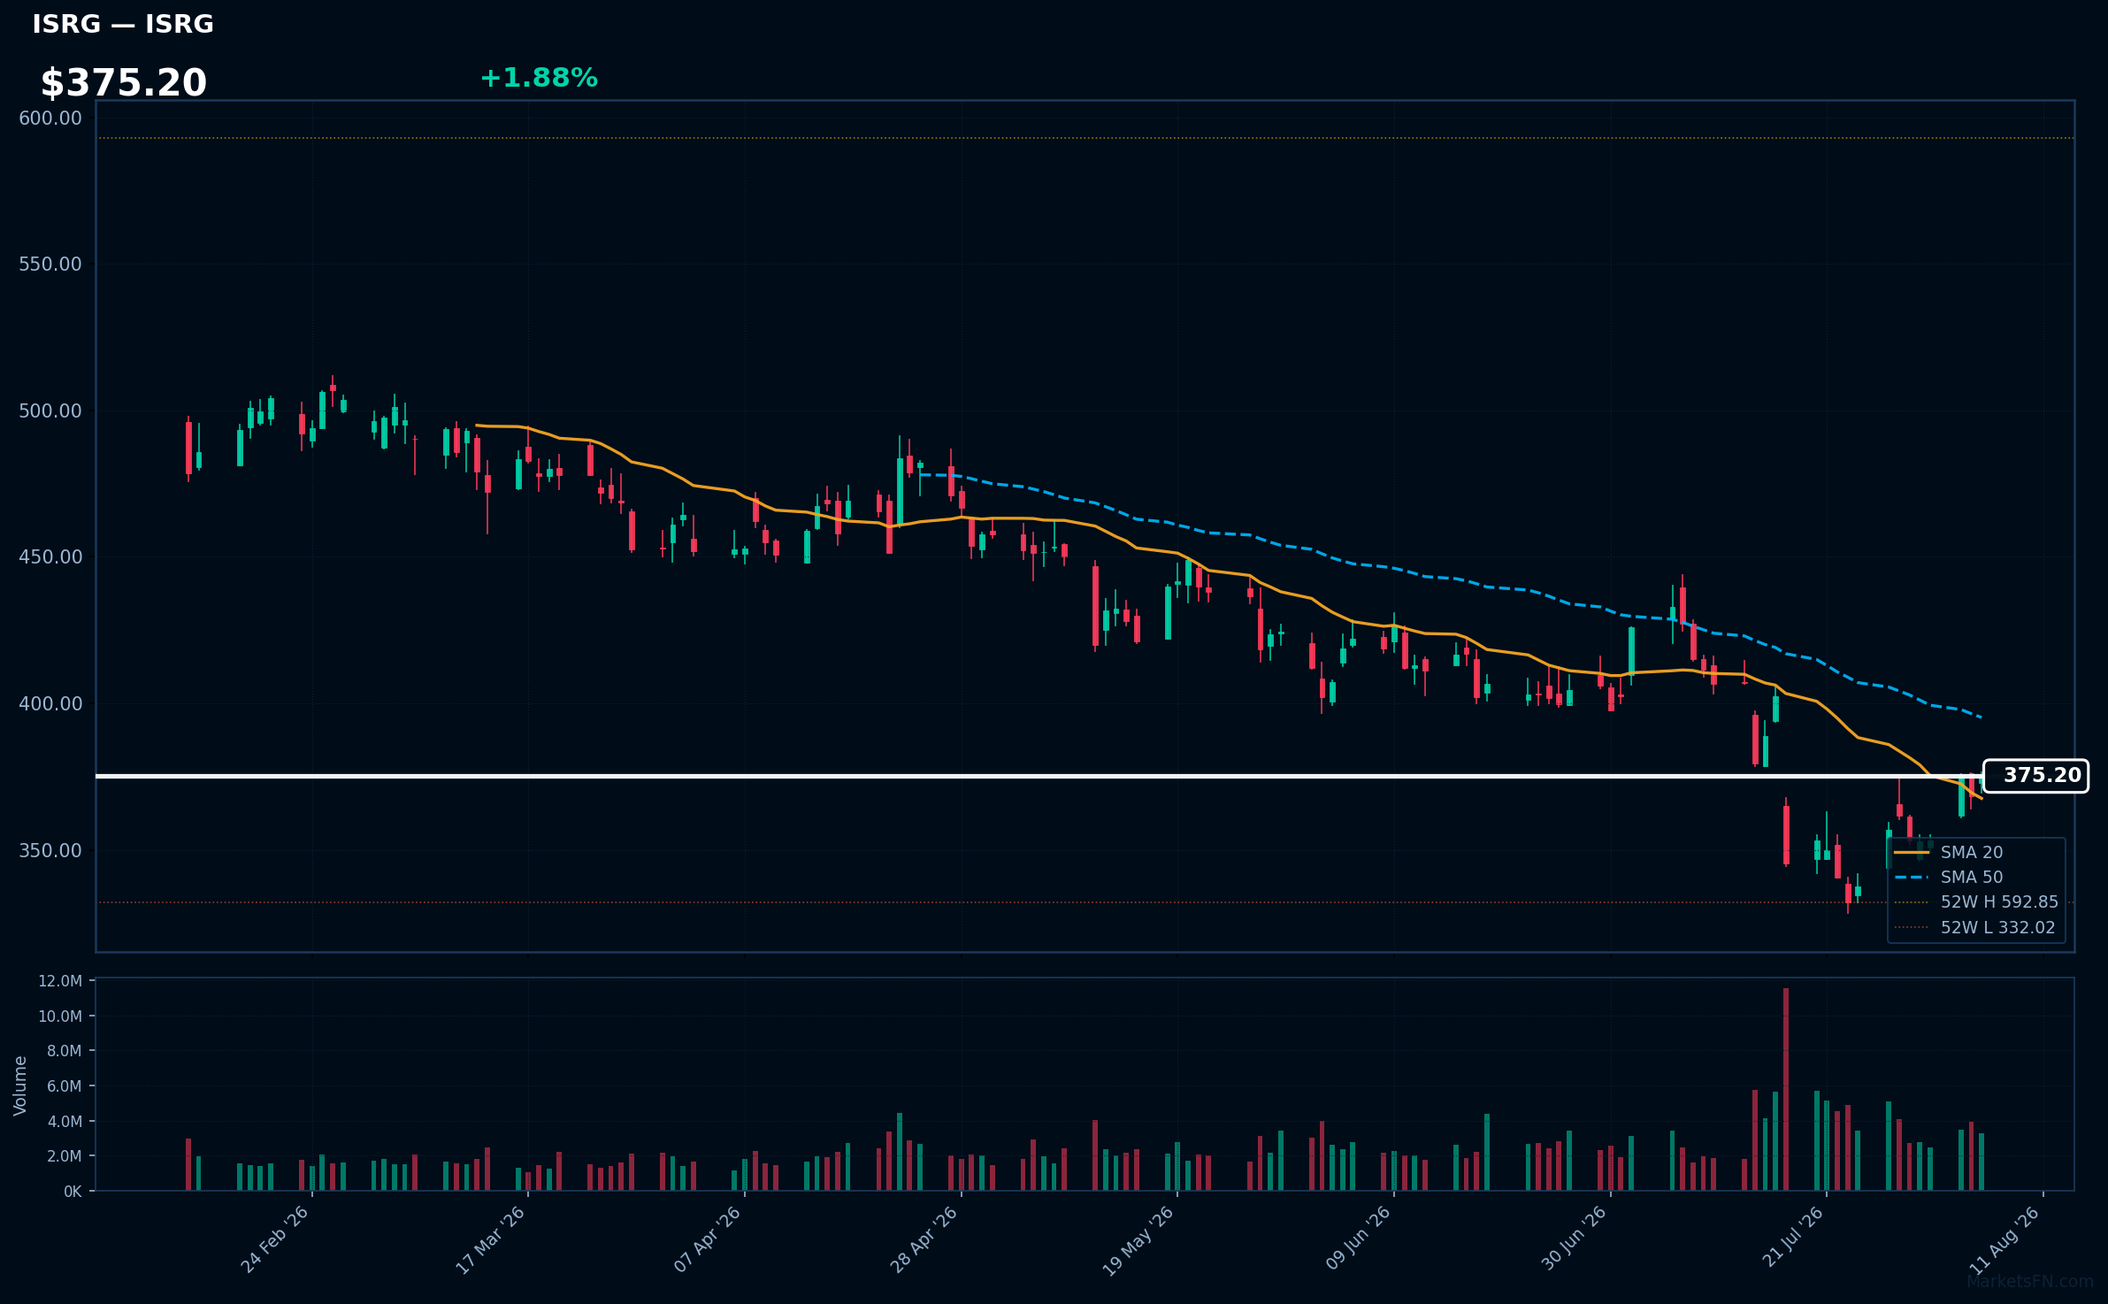
Task: Click the 600.00 price axis label
Action: [50, 119]
